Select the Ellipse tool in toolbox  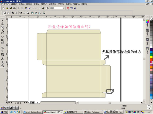tap(2, 37)
